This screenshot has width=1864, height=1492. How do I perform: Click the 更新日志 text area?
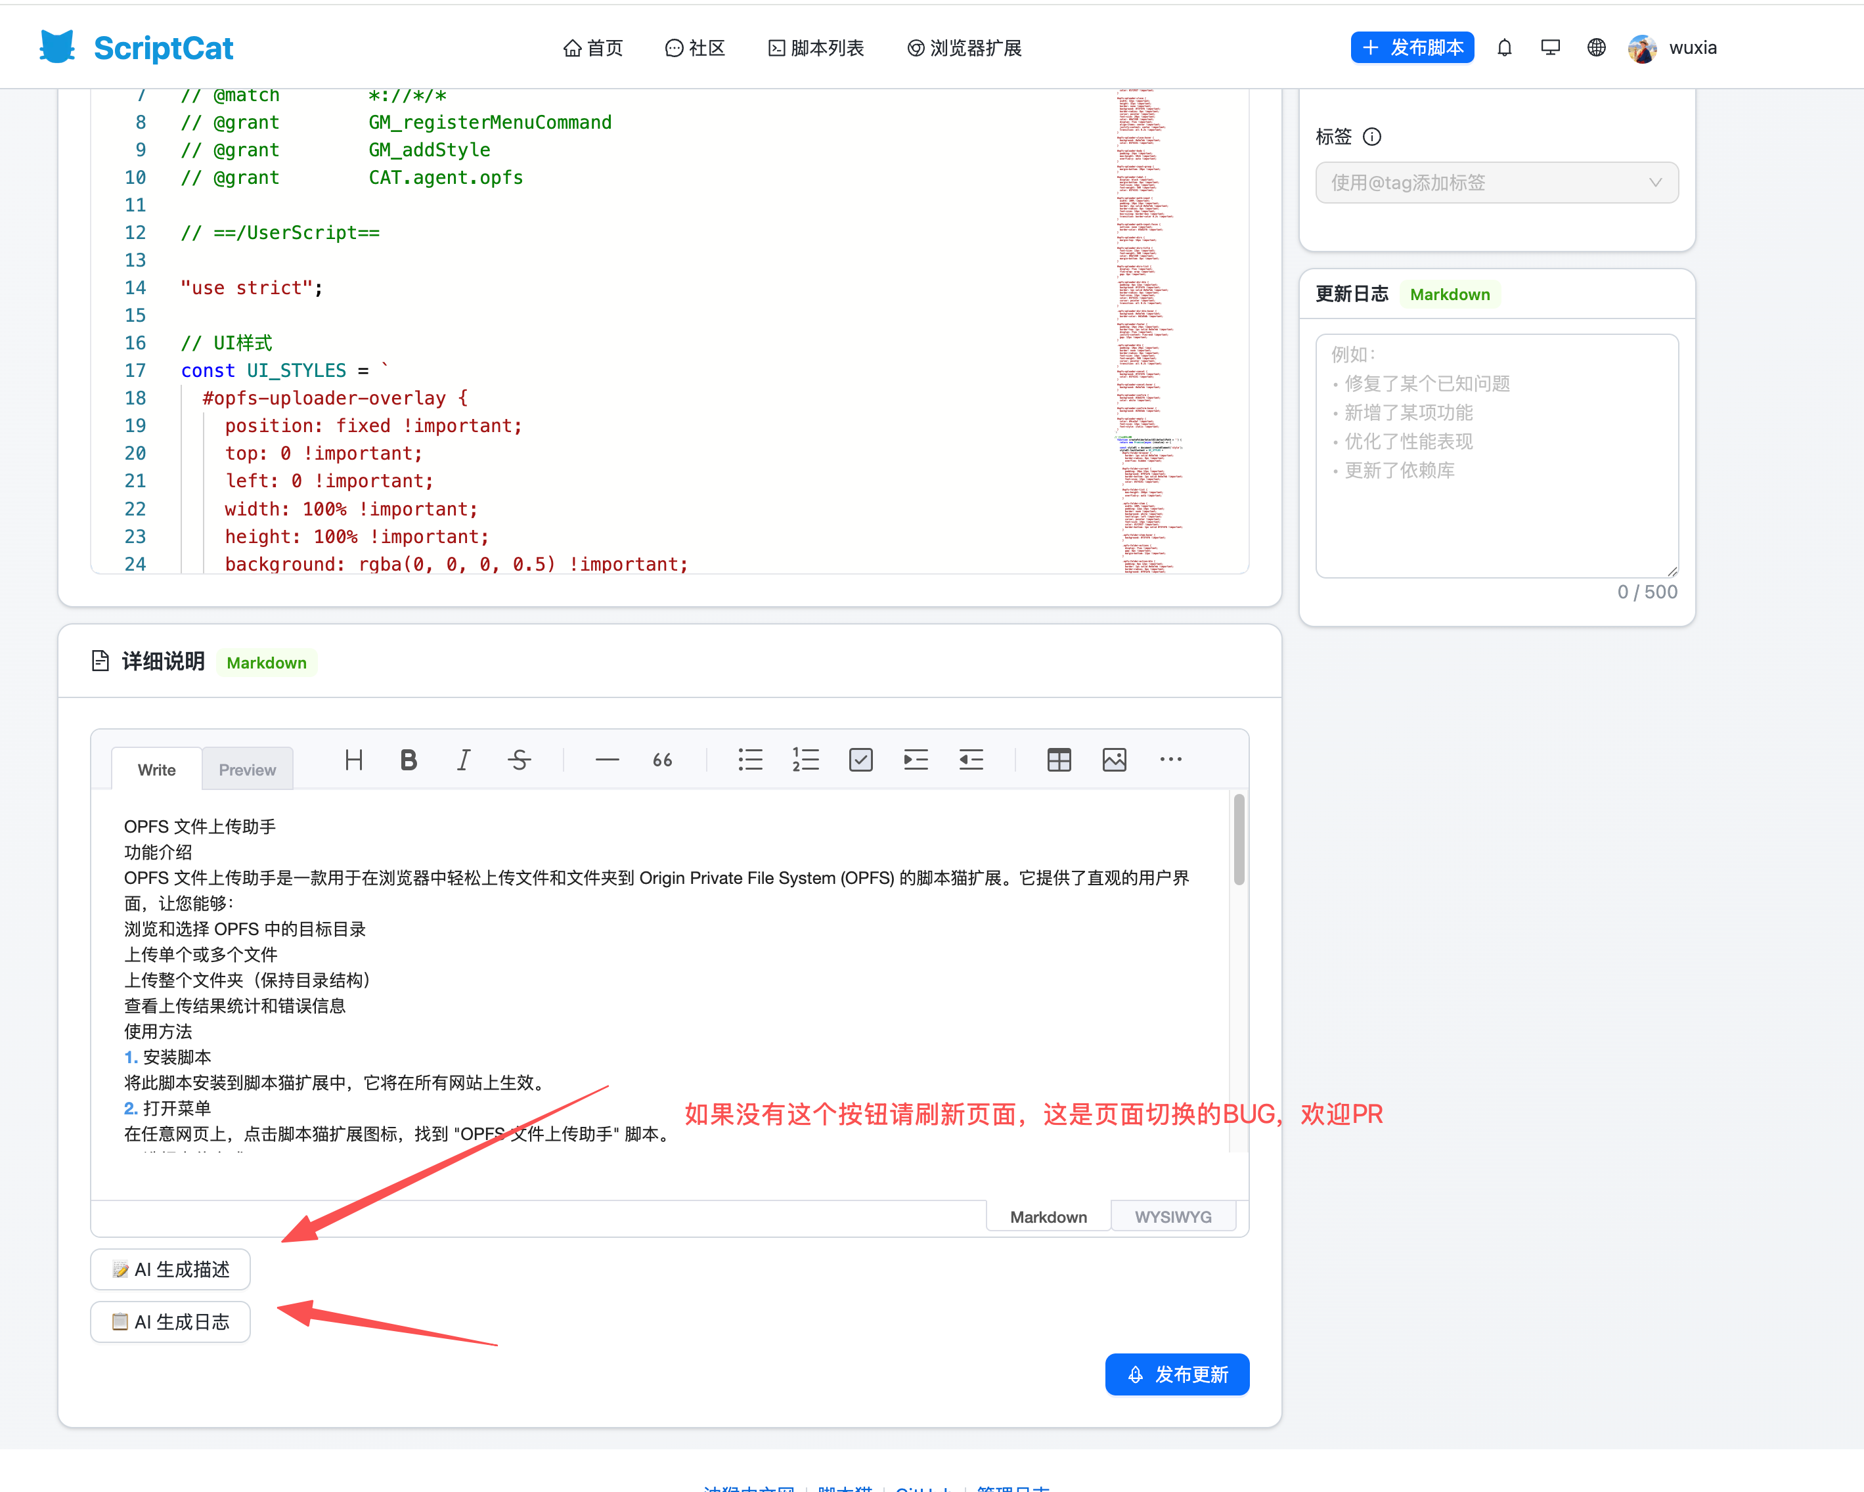click(1497, 456)
